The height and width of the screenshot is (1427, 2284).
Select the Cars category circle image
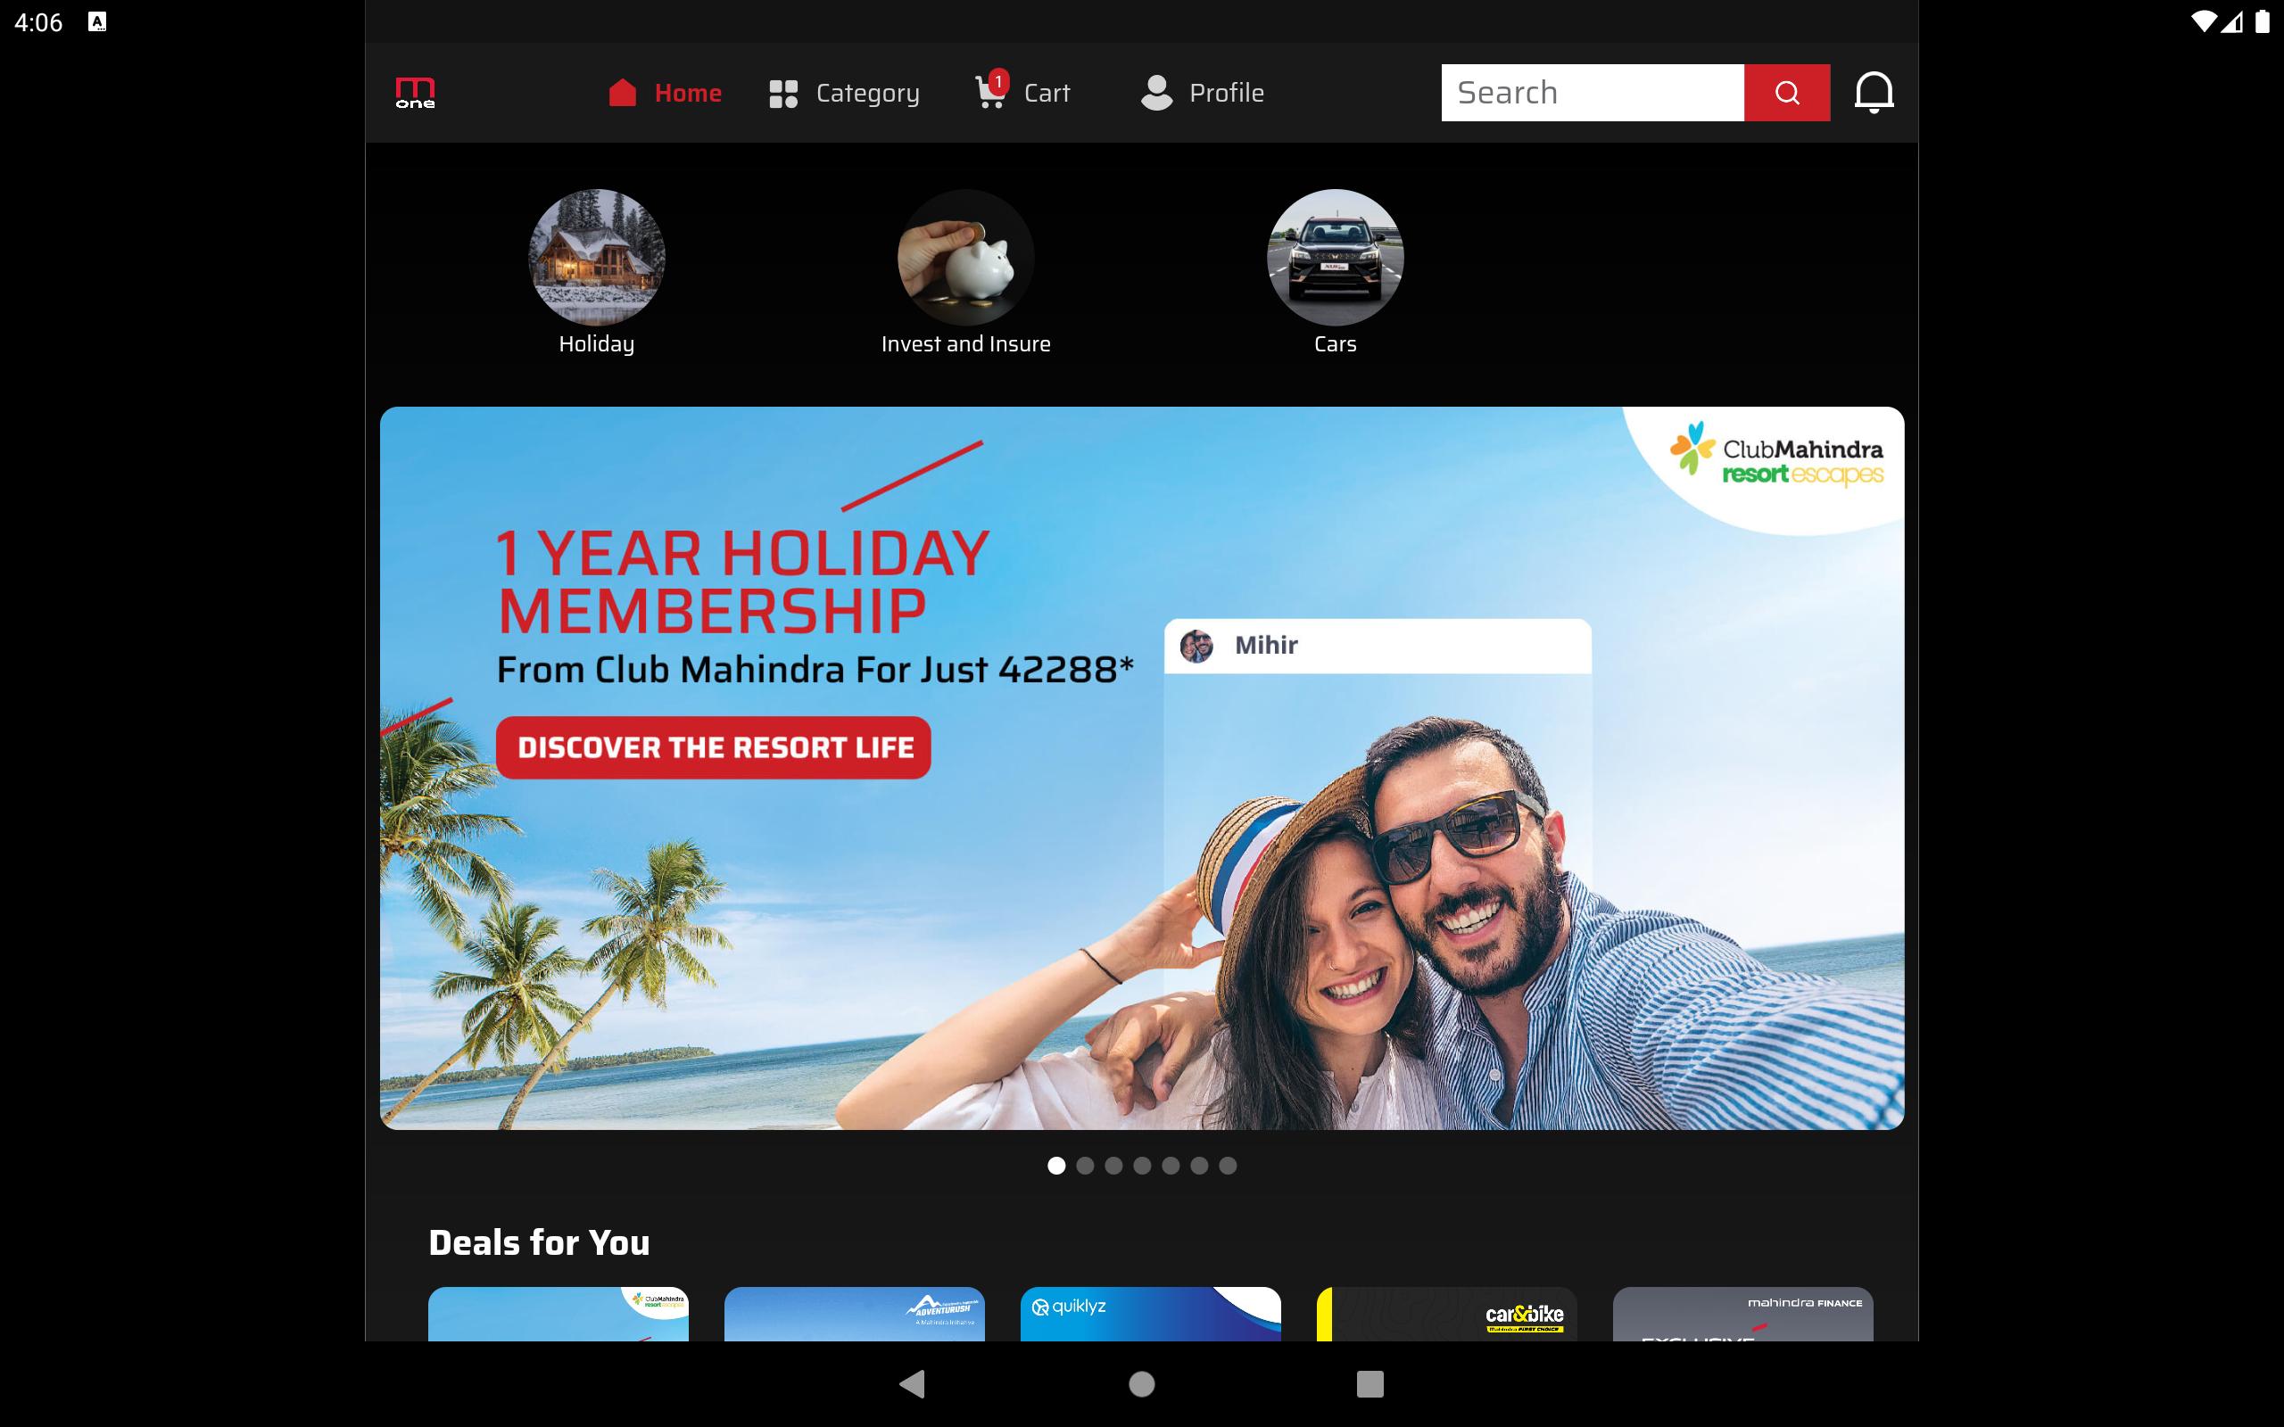tap(1335, 257)
